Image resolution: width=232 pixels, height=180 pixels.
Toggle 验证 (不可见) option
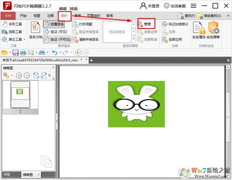tap(57, 40)
